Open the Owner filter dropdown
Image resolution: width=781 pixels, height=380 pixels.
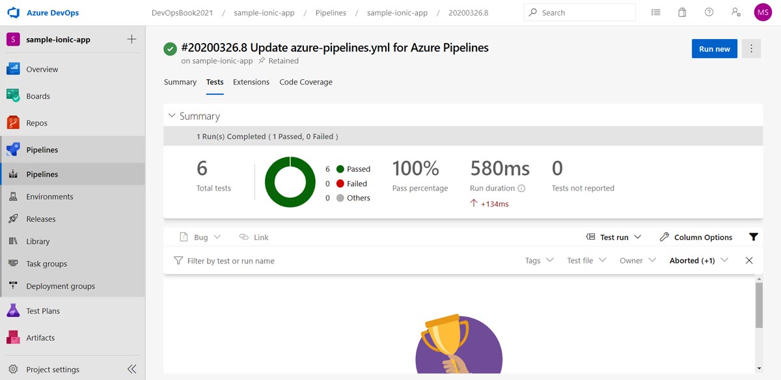637,260
